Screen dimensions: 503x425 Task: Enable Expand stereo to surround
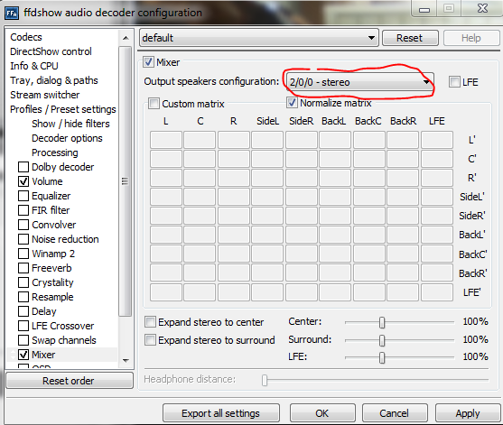[x=150, y=340]
